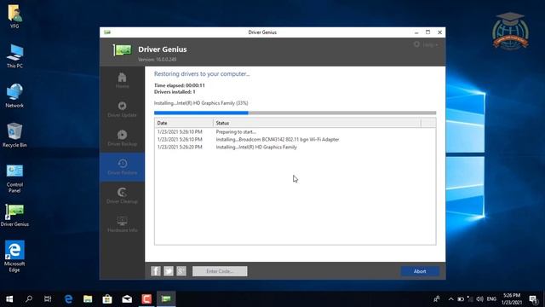
Task: Open the Windows Start menu
Action: pyautogui.click(x=9, y=298)
